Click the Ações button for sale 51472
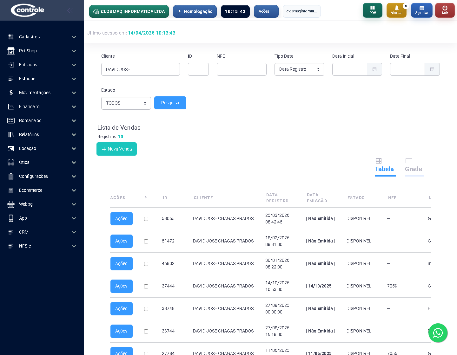This screenshot has height=355, width=457. tap(121, 241)
